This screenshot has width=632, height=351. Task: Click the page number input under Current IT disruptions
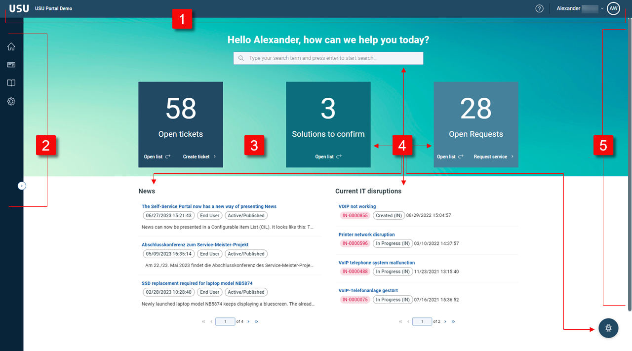click(x=422, y=321)
